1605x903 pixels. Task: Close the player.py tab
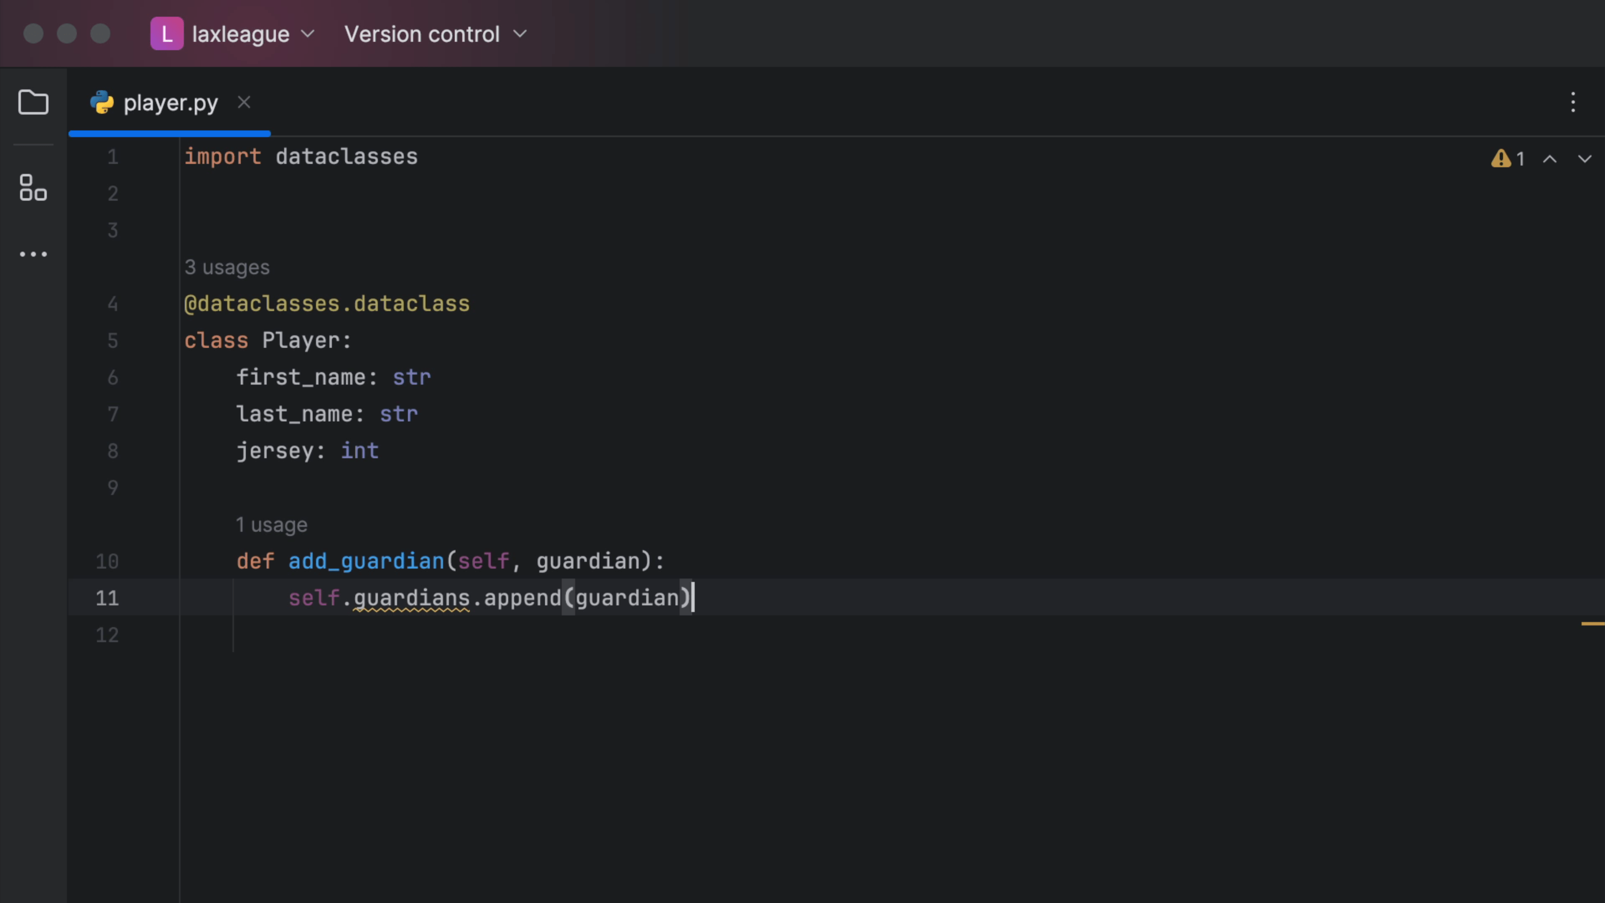[244, 102]
